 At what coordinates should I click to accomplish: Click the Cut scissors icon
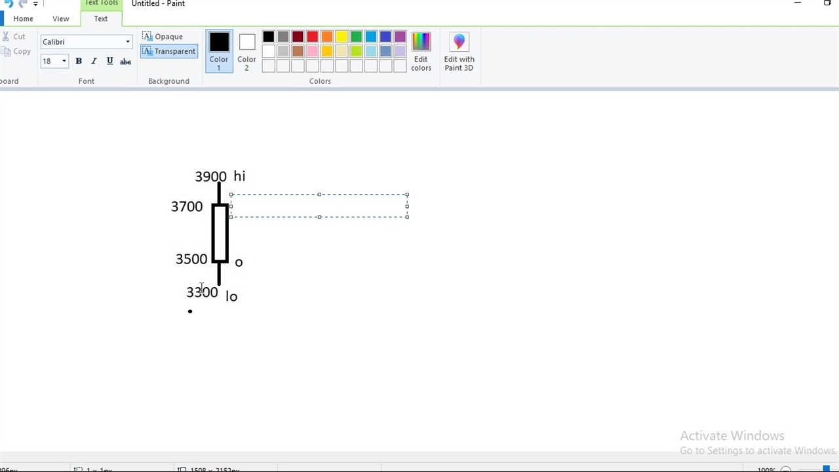point(6,37)
